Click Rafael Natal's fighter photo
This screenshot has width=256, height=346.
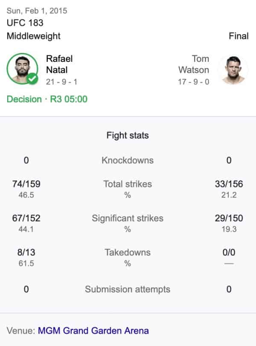pyautogui.click(x=22, y=69)
